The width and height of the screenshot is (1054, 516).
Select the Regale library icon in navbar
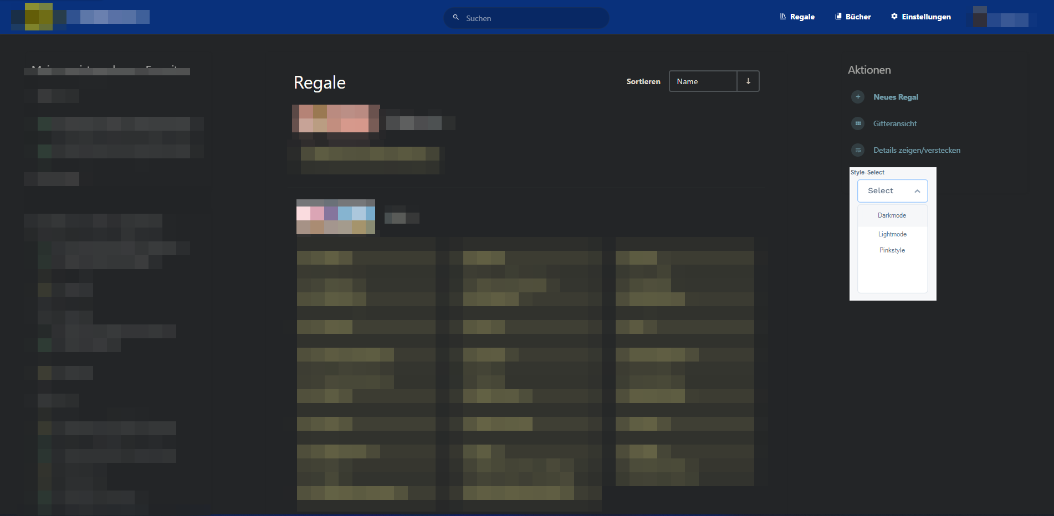(783, 17)
